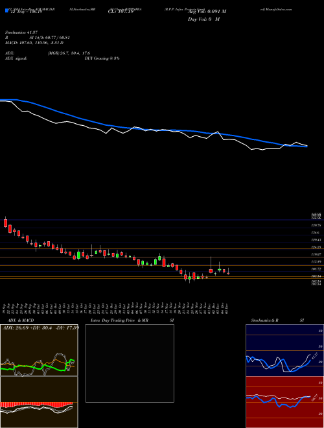Click the 'BUY Growing @ 3%' signal text
324x428 pixels.
pyautogui.click(x=102, y=58)
